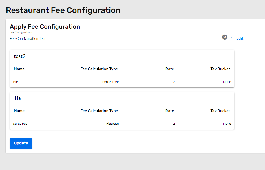Screen dimensions: 265x170
Task: Click the Rate column header under Tia
Action: (x=169, y=111)
